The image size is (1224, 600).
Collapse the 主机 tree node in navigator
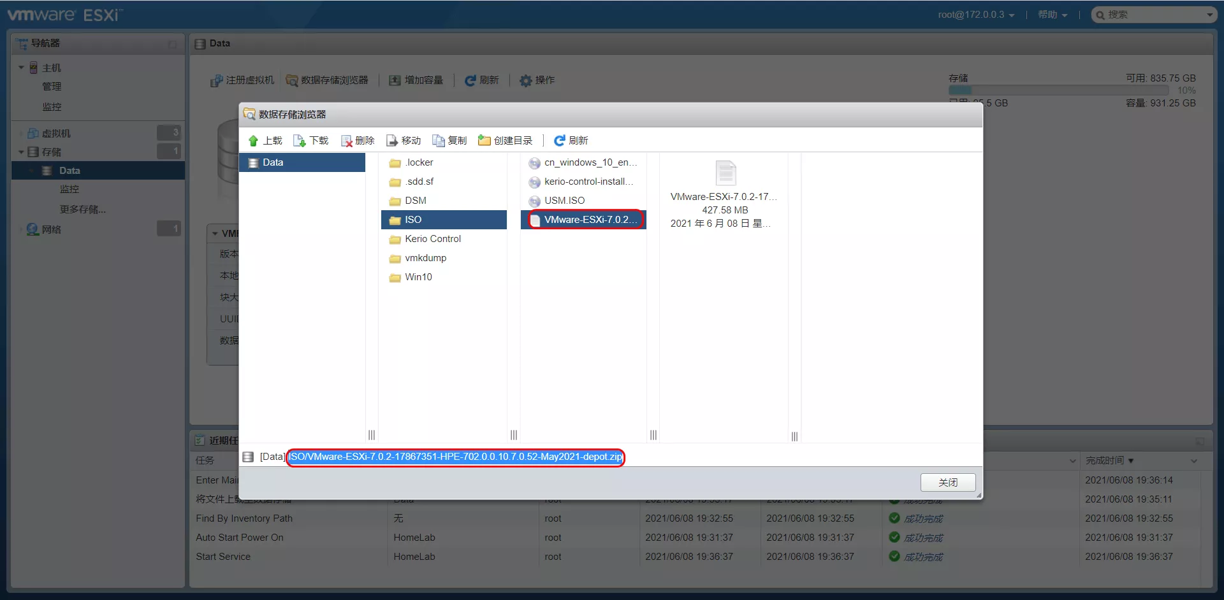(21, 68)
